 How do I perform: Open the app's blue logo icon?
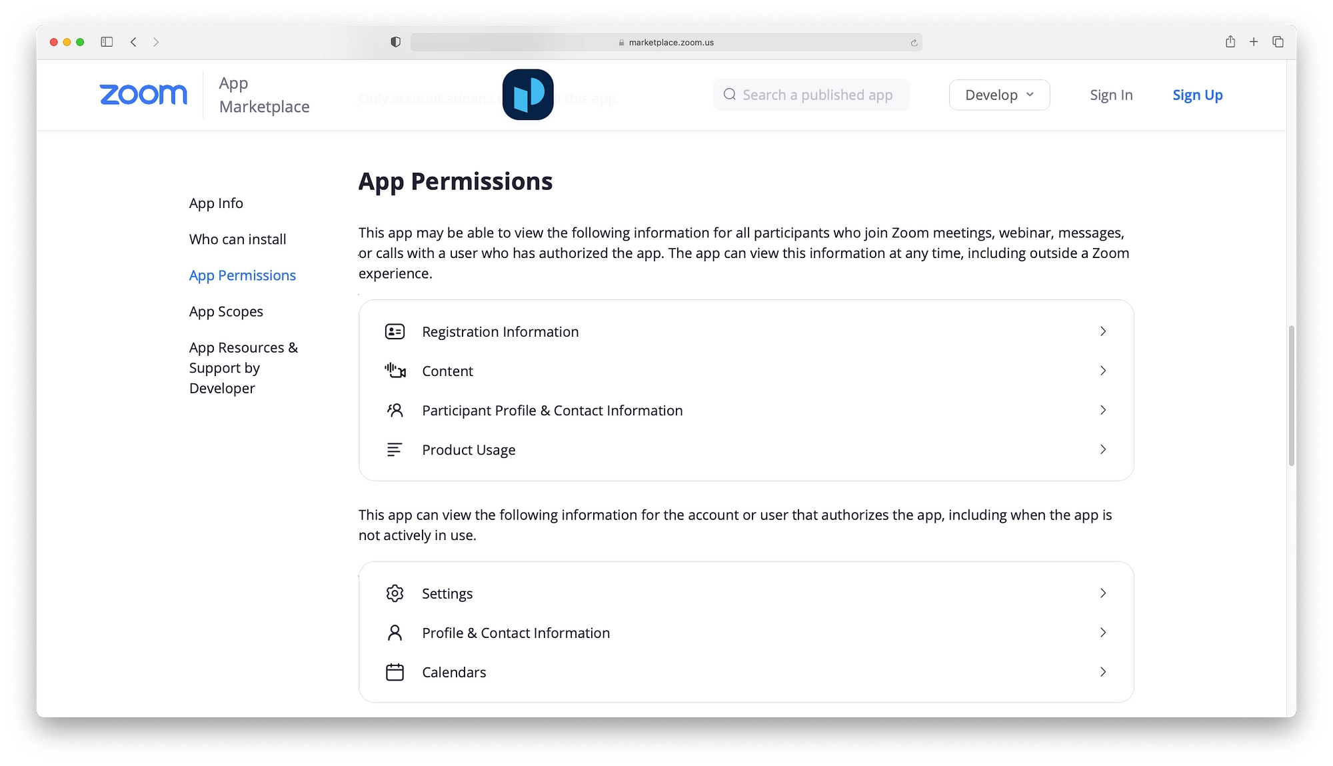[528, 95]
